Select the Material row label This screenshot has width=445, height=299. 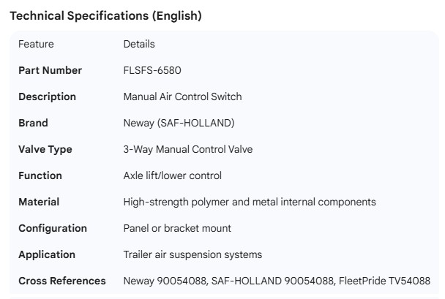[x=39, y=202]
